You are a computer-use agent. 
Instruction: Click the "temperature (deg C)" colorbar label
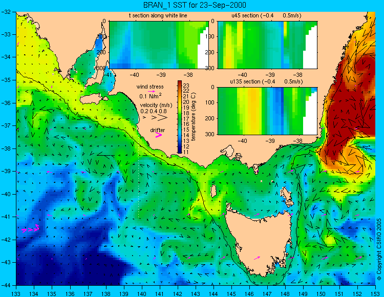194,117
